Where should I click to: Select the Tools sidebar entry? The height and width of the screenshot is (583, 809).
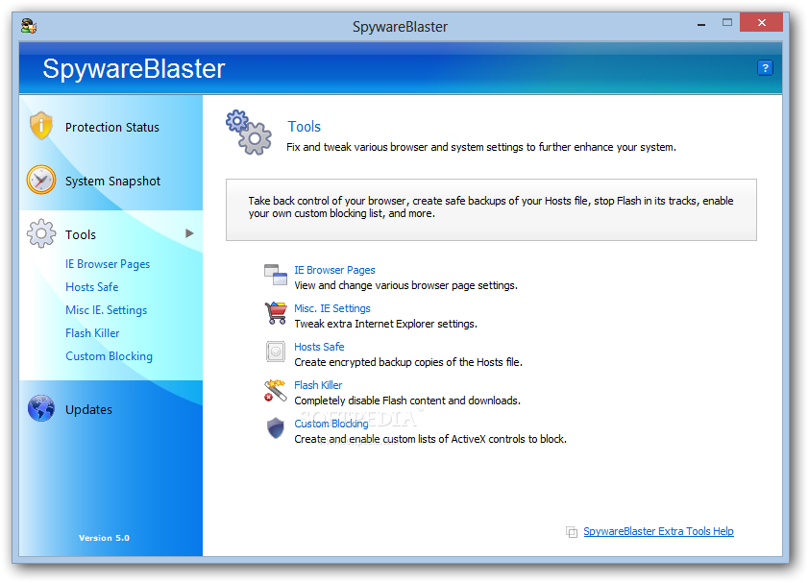[81, 234]
